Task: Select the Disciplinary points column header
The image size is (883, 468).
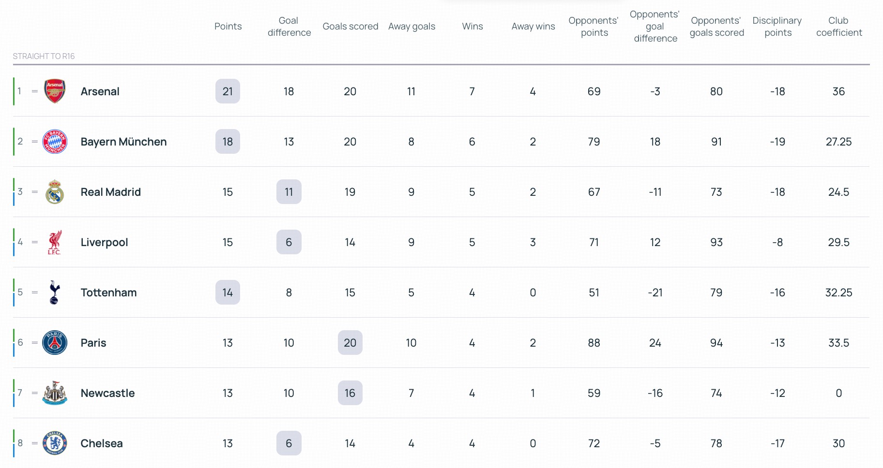Action: [x=777, y=27]
